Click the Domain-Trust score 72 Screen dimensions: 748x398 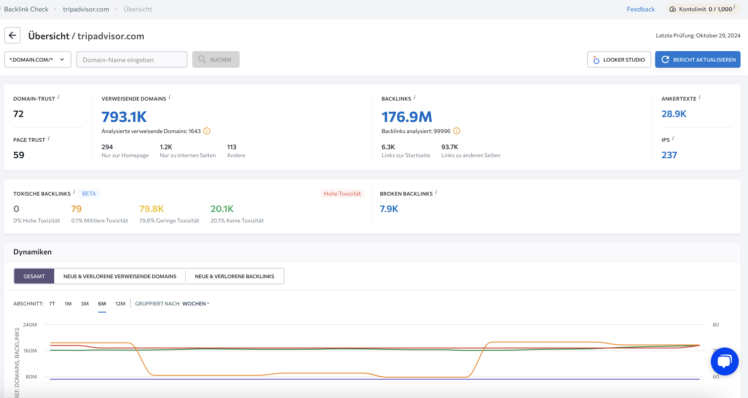[18, 114]
